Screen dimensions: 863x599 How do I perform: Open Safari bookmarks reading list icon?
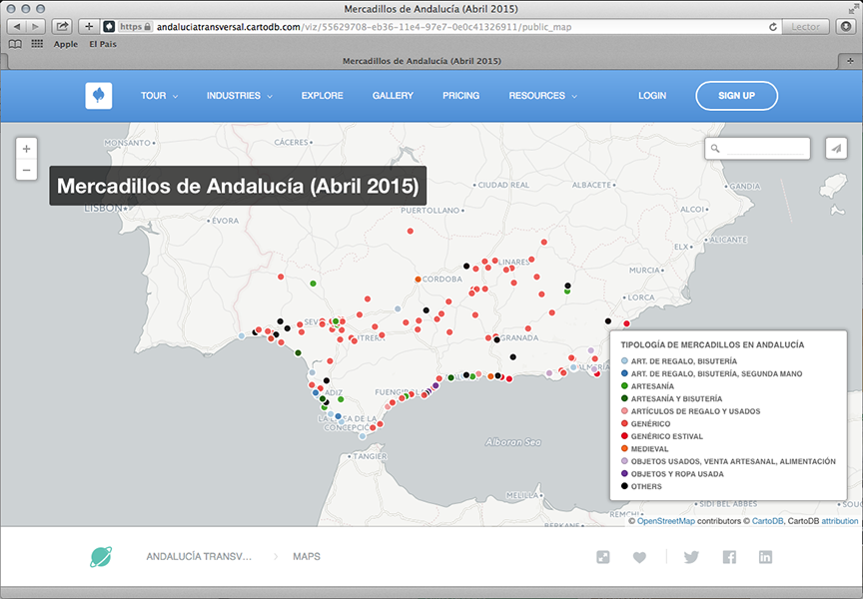[x=15, y=44]
